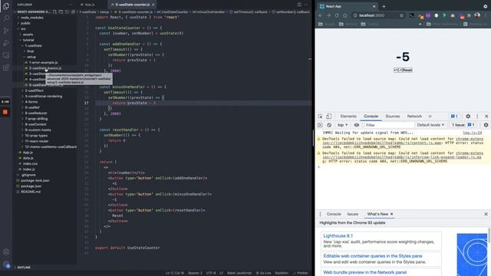Open Editable web container queries link

click(373, 256)
